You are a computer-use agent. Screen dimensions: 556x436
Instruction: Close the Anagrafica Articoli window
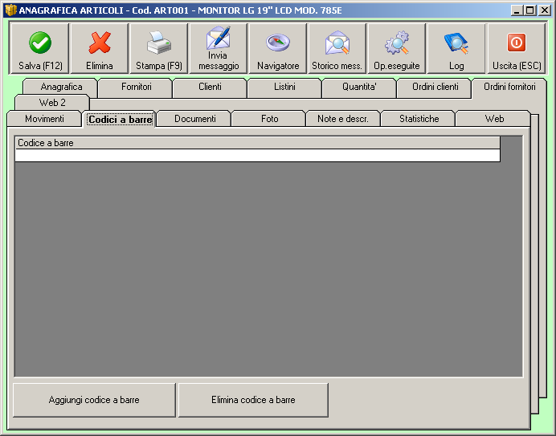pyautogui.click(x=544, y=10)
